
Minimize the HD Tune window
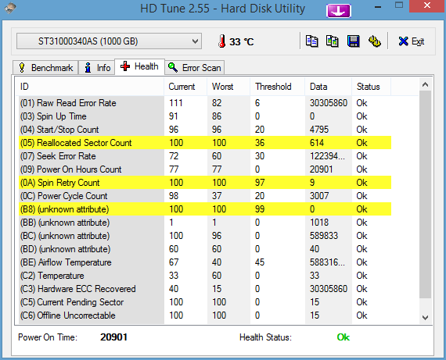pos(378,6)
